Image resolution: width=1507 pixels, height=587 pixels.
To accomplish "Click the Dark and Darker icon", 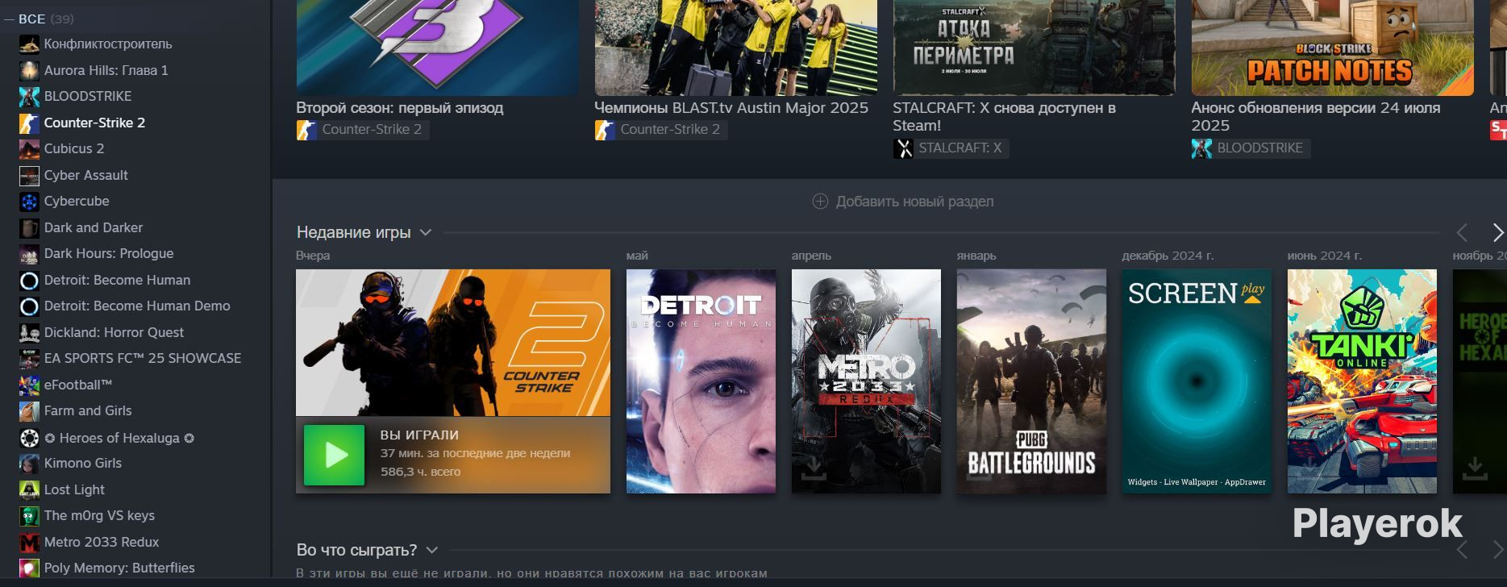I will click(x=29, y=227).
